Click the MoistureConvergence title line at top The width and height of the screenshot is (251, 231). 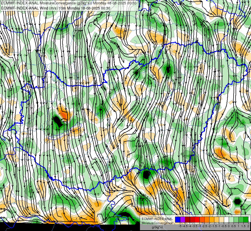click(x=68, y=3)
